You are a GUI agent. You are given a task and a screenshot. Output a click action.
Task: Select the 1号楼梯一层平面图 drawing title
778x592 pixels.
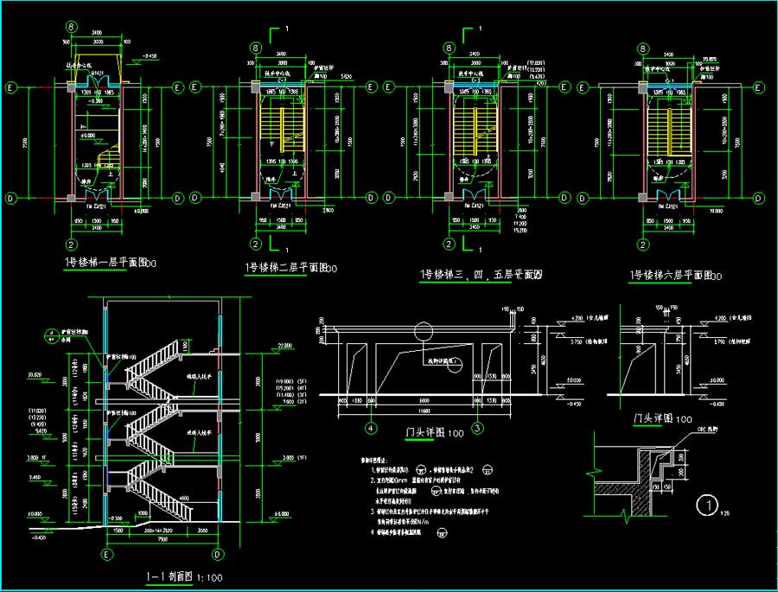105,262
